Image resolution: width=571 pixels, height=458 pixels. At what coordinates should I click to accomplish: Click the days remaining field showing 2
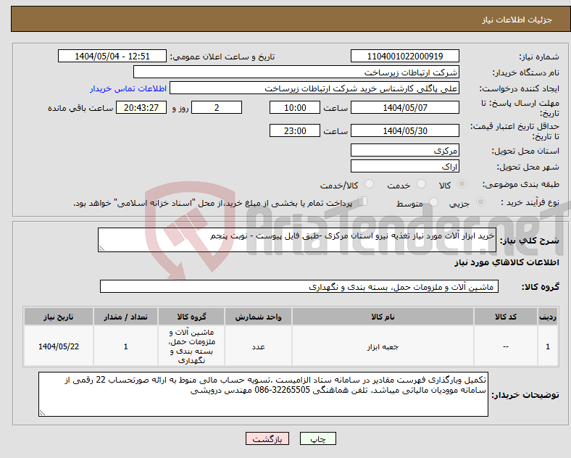coord(217,108)
